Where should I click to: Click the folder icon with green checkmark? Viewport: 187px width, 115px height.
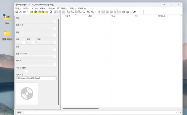[32, 12]
